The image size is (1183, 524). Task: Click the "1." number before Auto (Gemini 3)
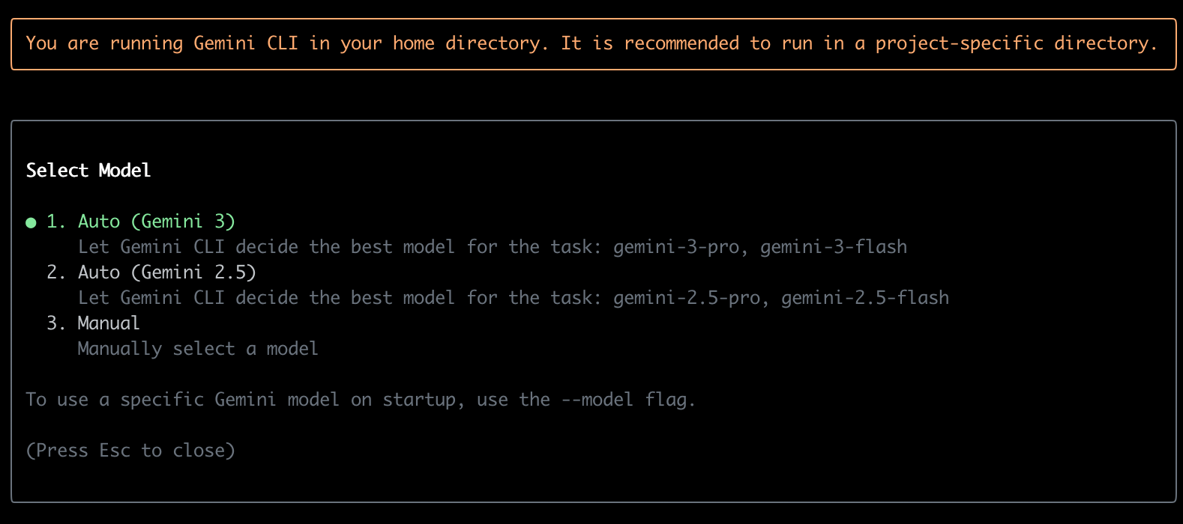(x=56, y=222)
